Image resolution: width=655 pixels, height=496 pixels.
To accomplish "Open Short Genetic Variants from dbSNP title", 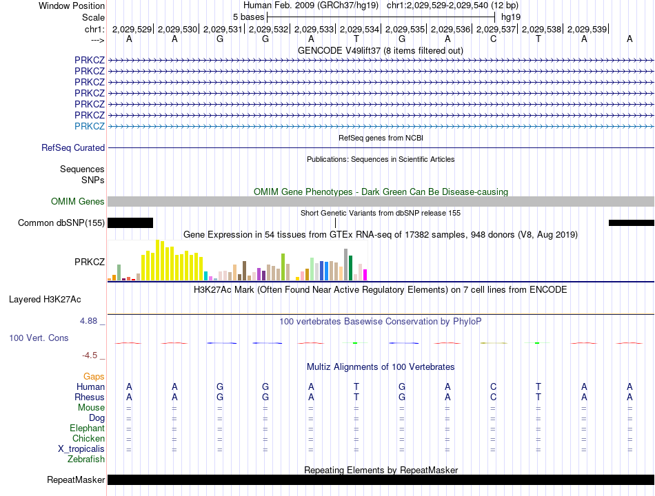I will [381, 213].
